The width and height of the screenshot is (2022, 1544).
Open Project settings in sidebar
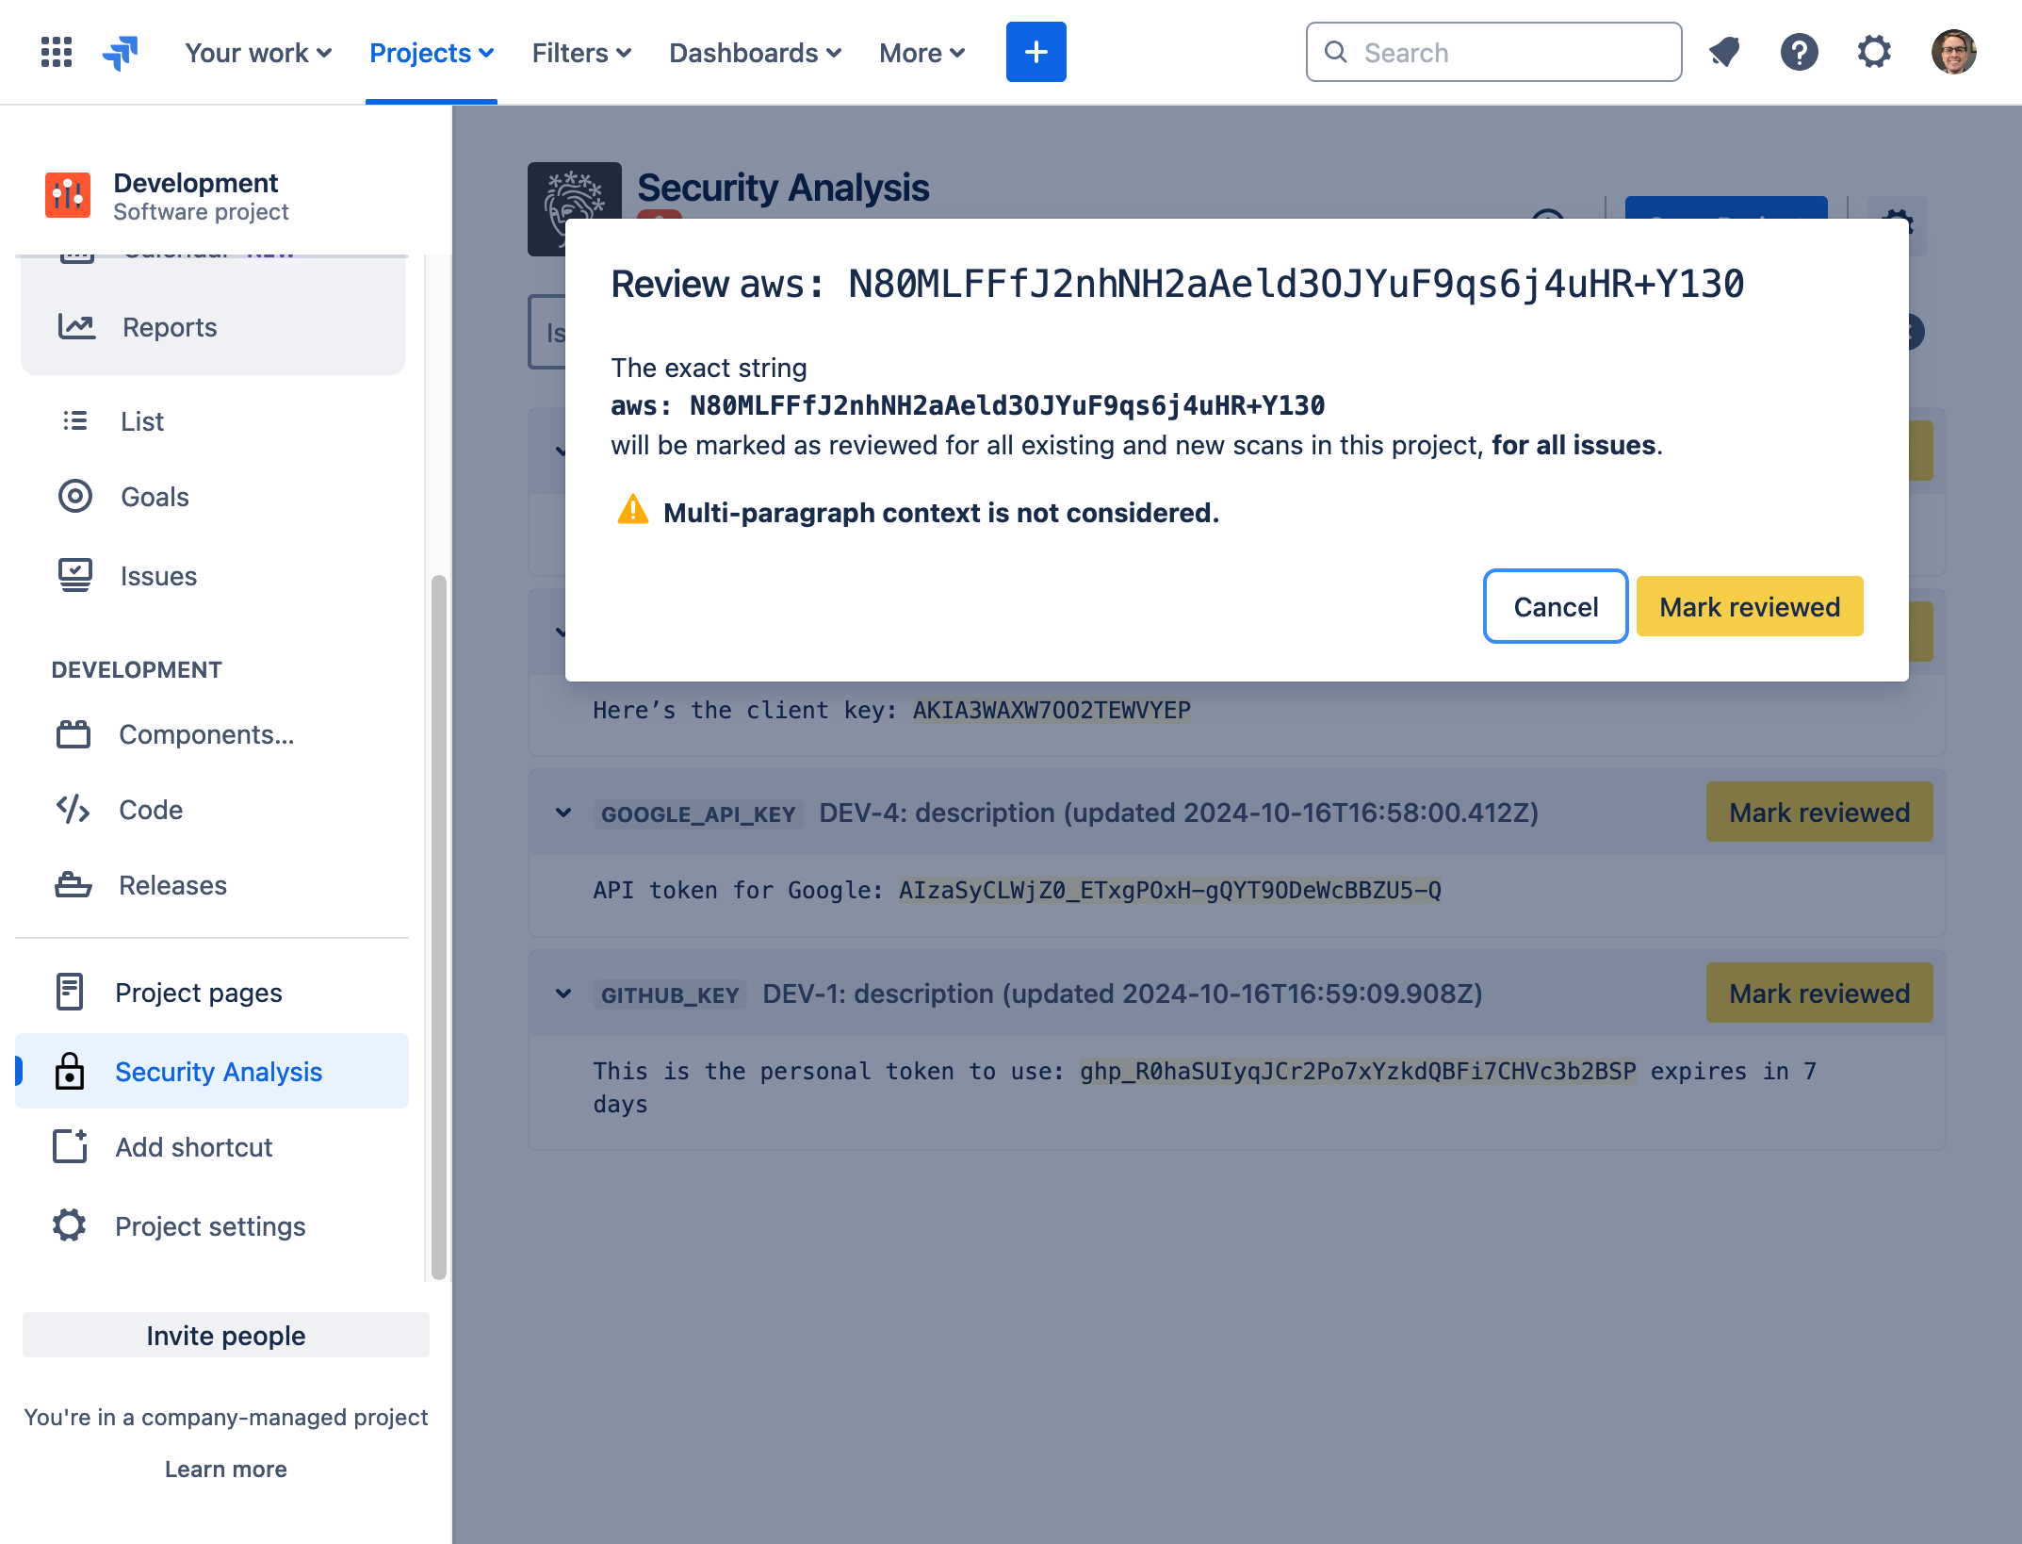pyautogui.click(x=213, y=1226)
